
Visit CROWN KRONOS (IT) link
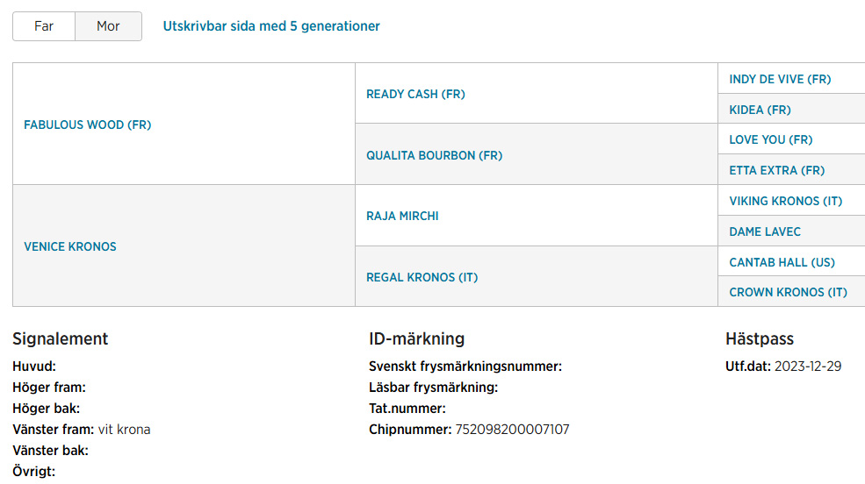coord(788,292)
